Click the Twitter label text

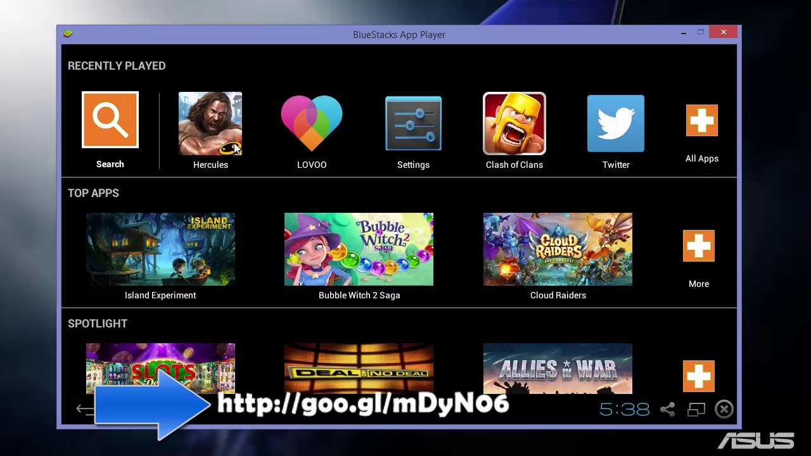coord(616,165)
